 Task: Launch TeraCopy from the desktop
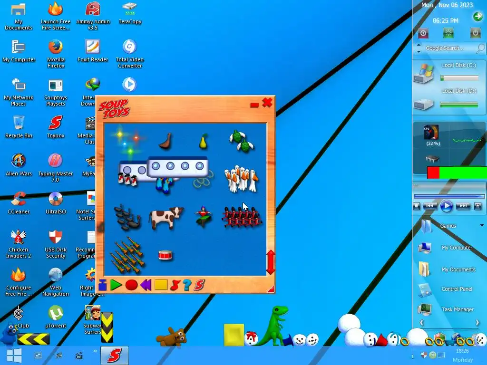130,13
